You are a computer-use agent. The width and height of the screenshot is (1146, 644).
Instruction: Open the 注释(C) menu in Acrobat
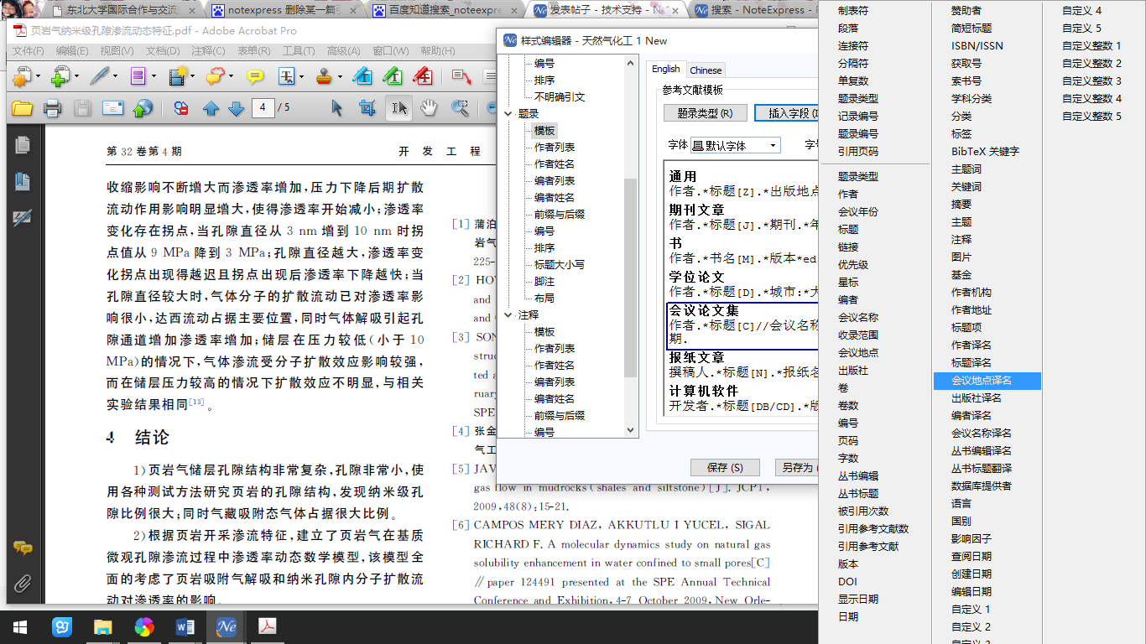208,51
